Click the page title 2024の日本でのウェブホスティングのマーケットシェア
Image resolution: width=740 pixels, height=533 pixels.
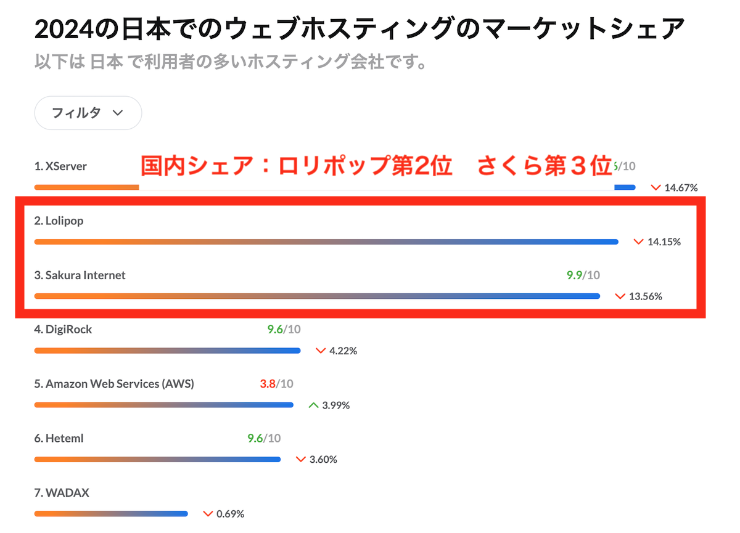[x=360, y=27]
